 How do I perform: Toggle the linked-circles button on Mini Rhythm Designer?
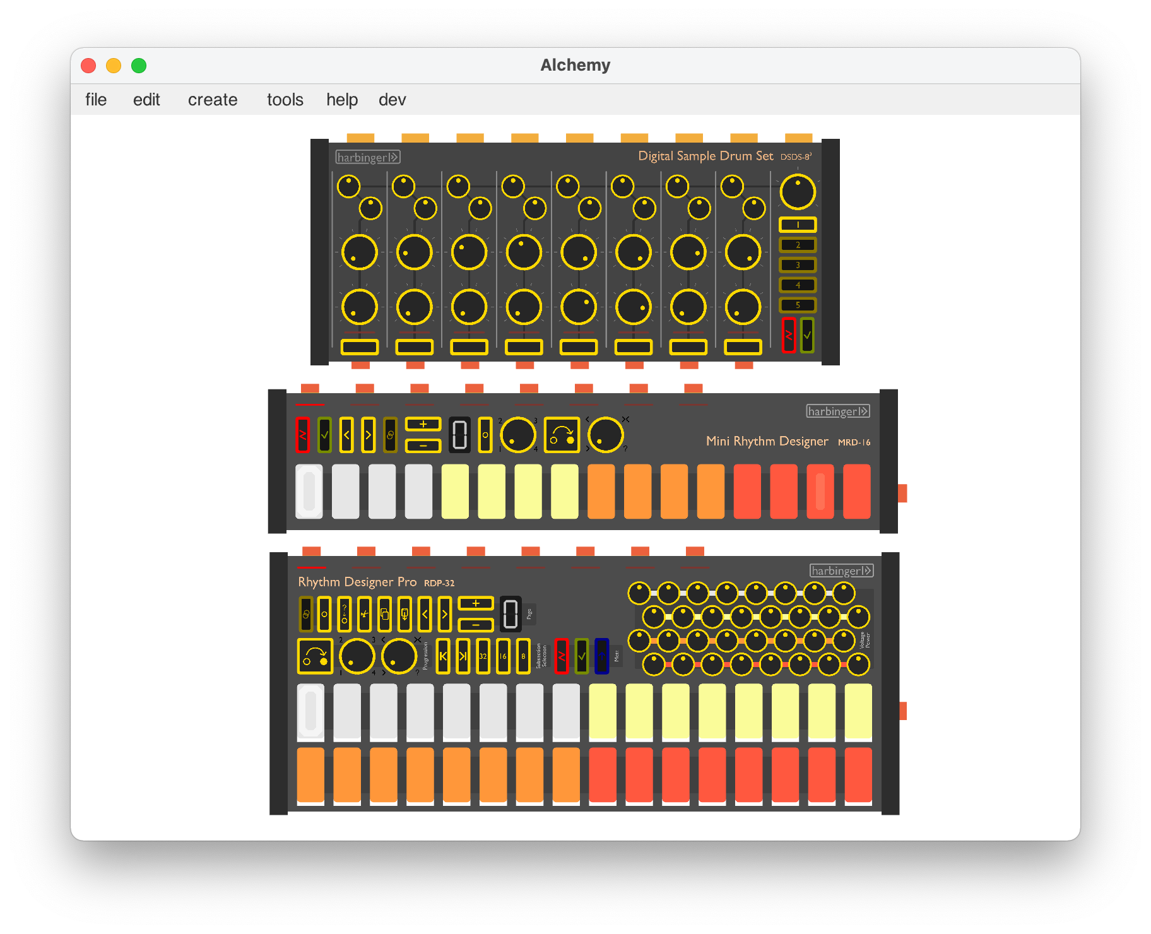click(390, 435)
